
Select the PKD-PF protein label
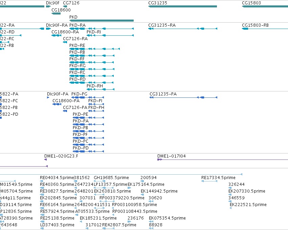pyautogui.click(x=80, y=135)
